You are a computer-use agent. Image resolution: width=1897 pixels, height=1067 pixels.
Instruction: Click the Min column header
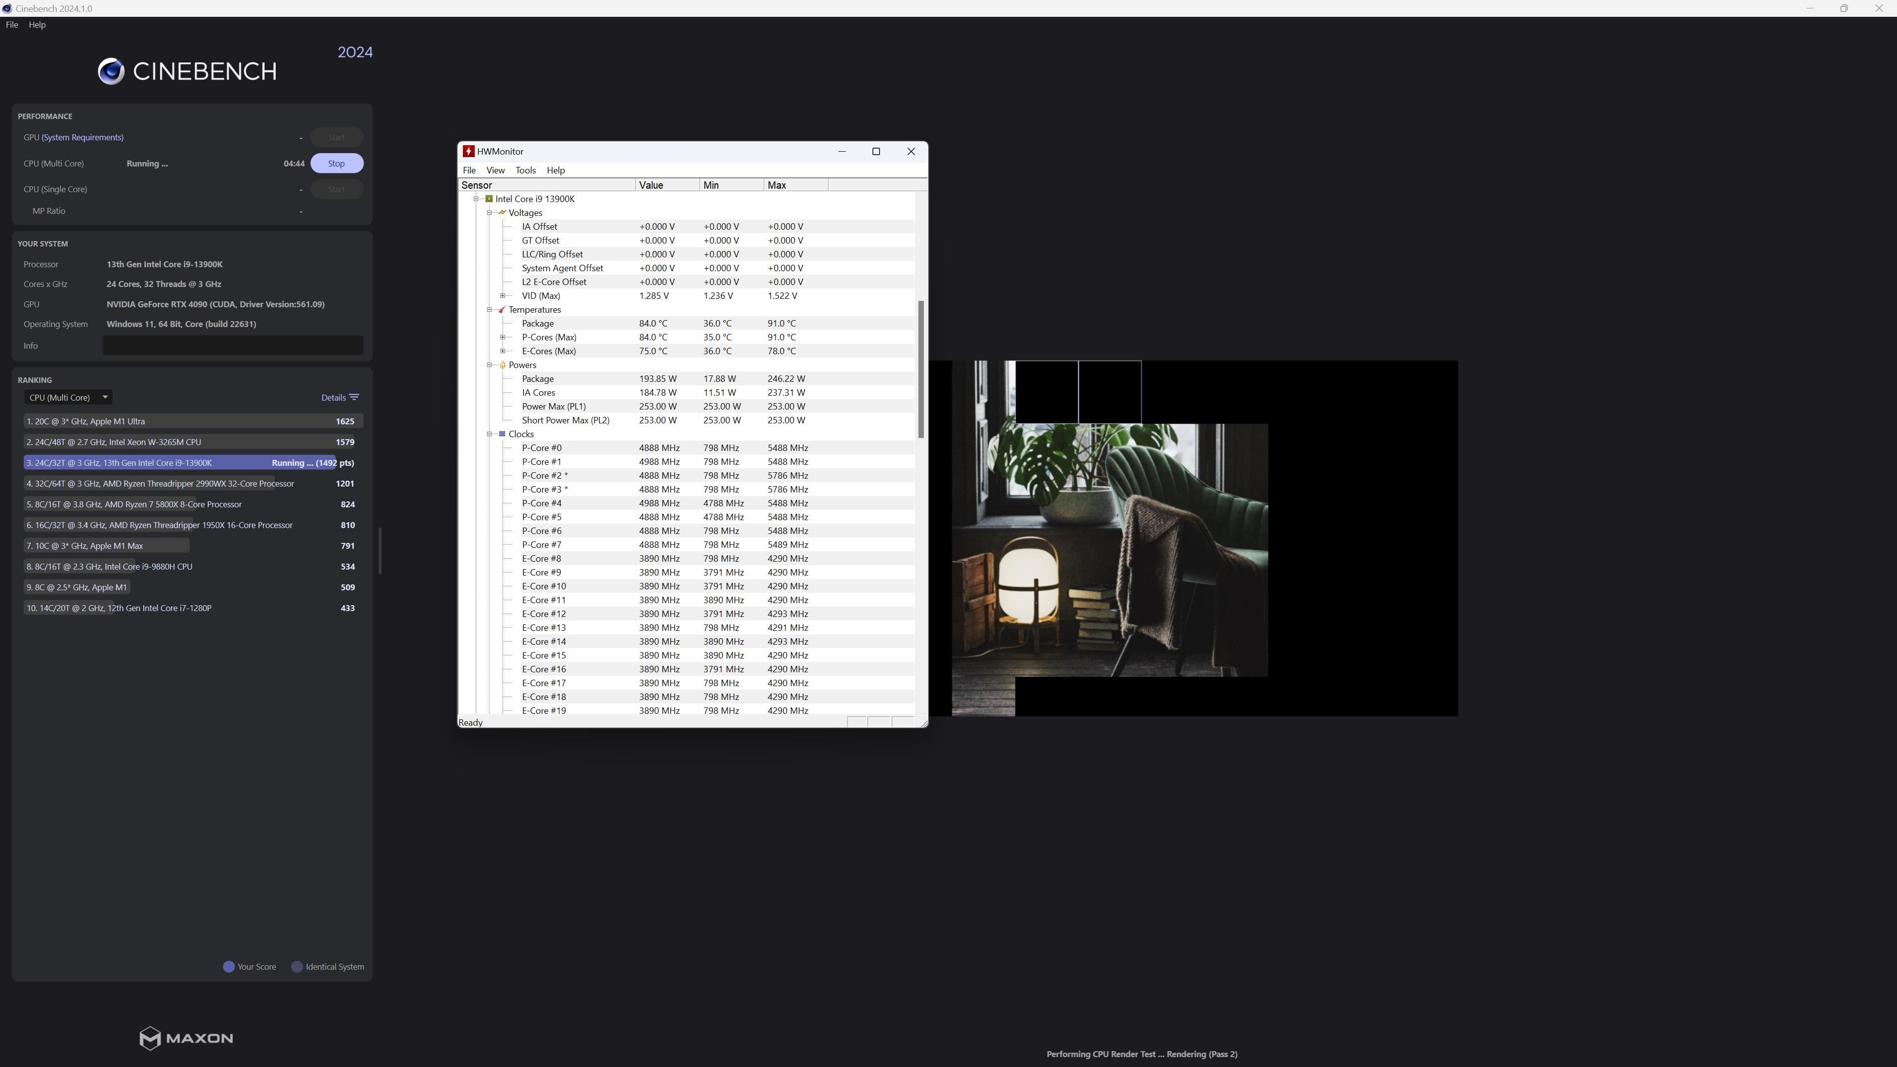pyautogui.click(x=732, y=186)
